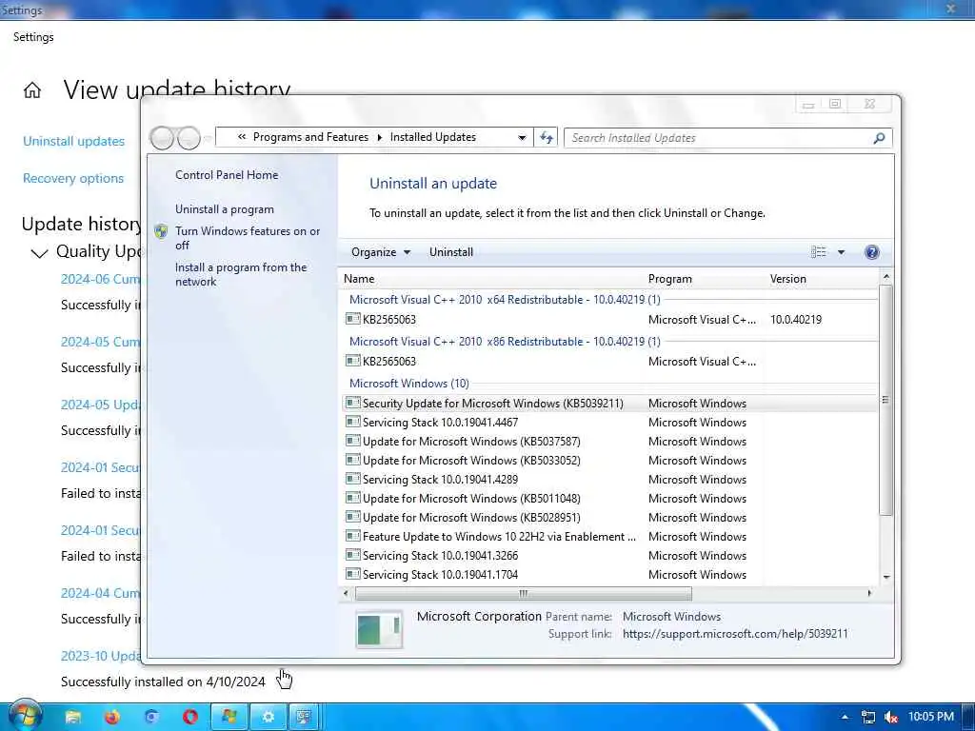
Task: Click the Microsoft Visual C++ 2010 x86 group header
Action: tap(505, 342)
